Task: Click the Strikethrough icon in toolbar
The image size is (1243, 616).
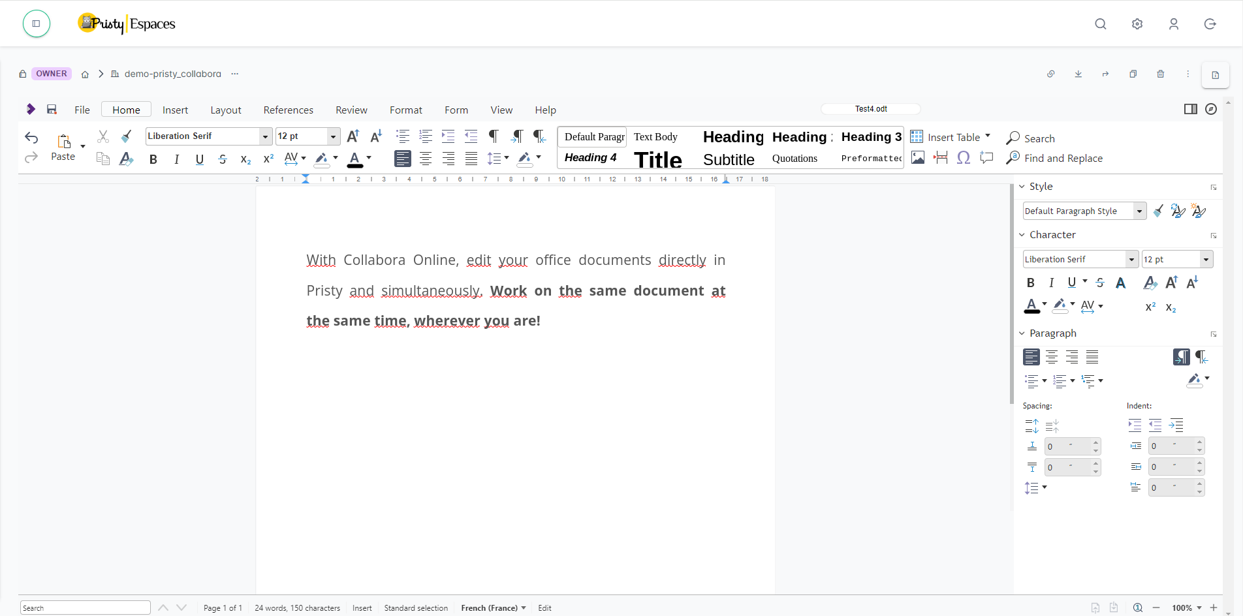Action: point(223,159)
